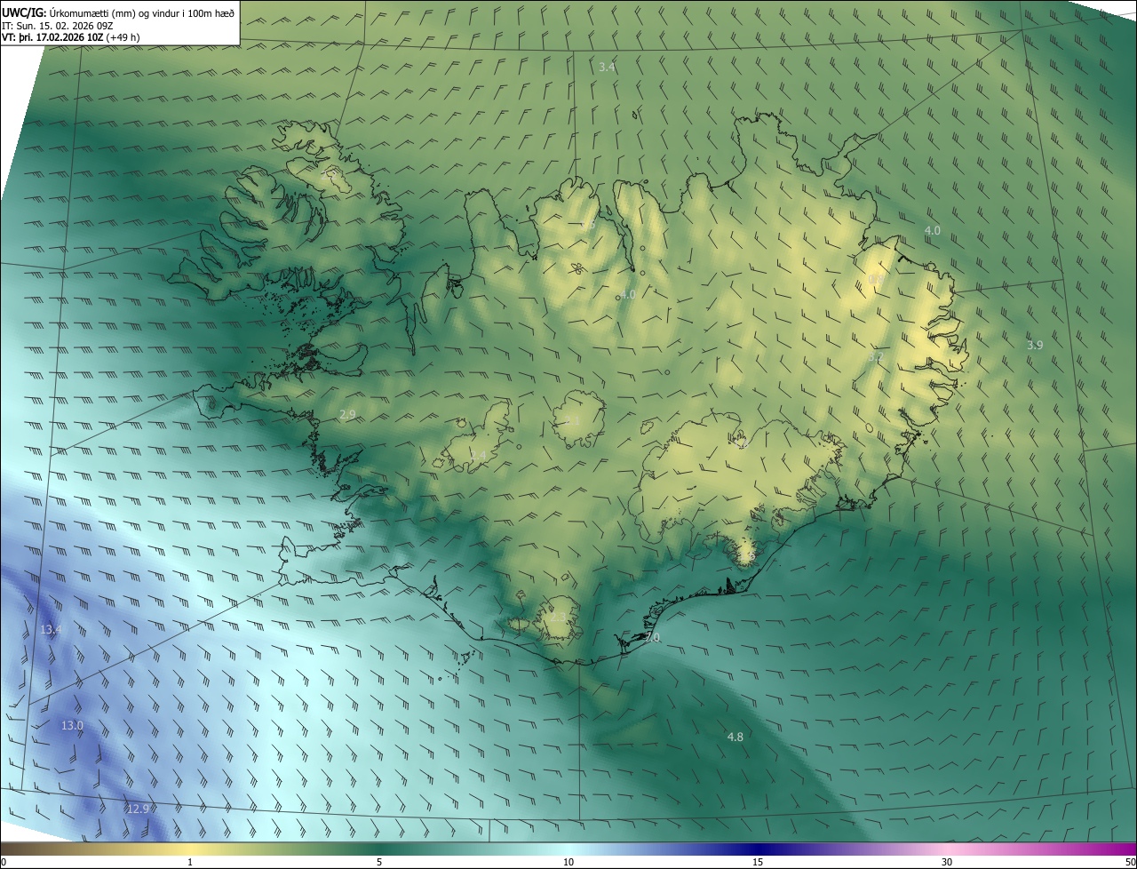Click the 0 tick label on the color scale

pos(4,863)
